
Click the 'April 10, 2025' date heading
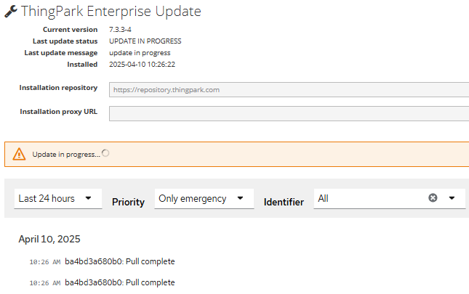[49, 239]
